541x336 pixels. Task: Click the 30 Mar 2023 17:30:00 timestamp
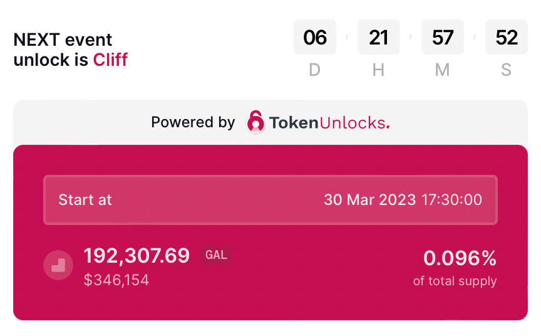click(x=403, y=200)
